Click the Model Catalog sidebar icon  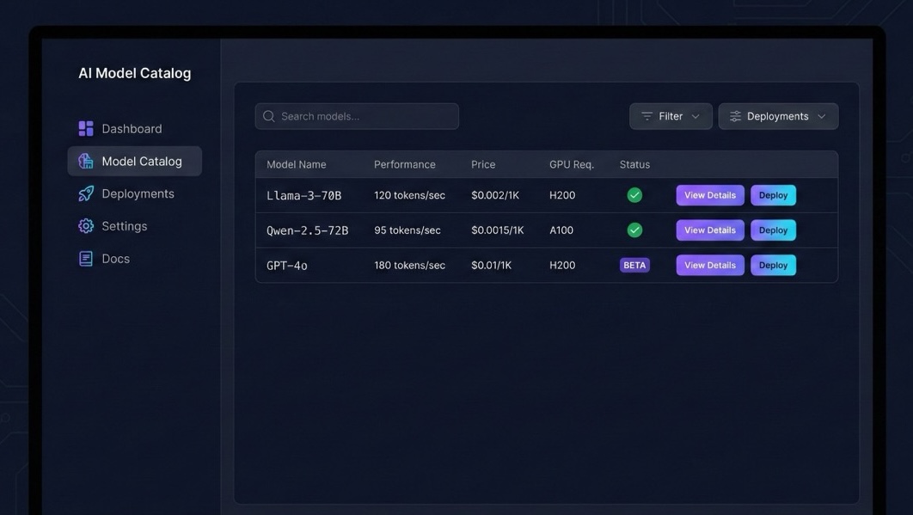click(x=85, y=160)
